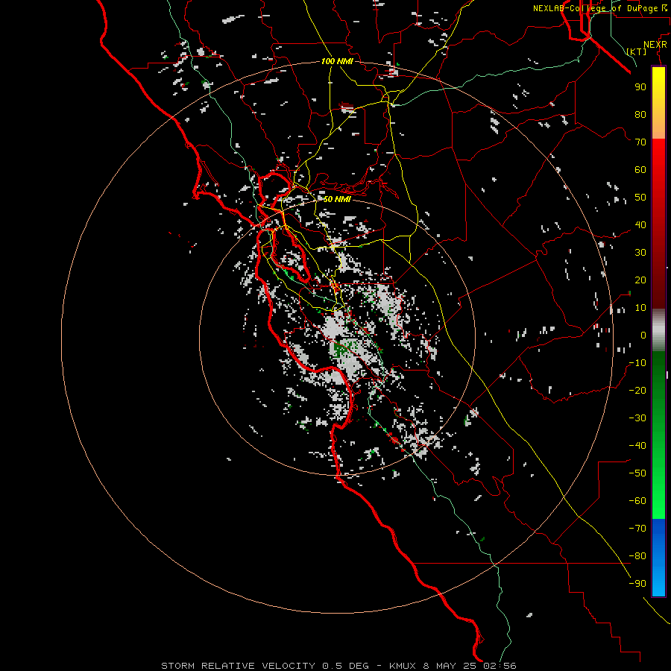The height and width of the screenshot is (671, 671).
Task: Click the positive 40 value on velocity scale
Action: (640, 224)
